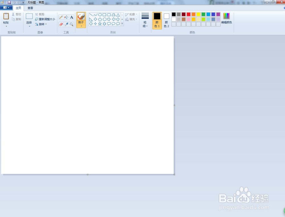Pick the green color swatch
This screenshot has height=217, width=285.
pyautogui.click(x=203, y=14)
